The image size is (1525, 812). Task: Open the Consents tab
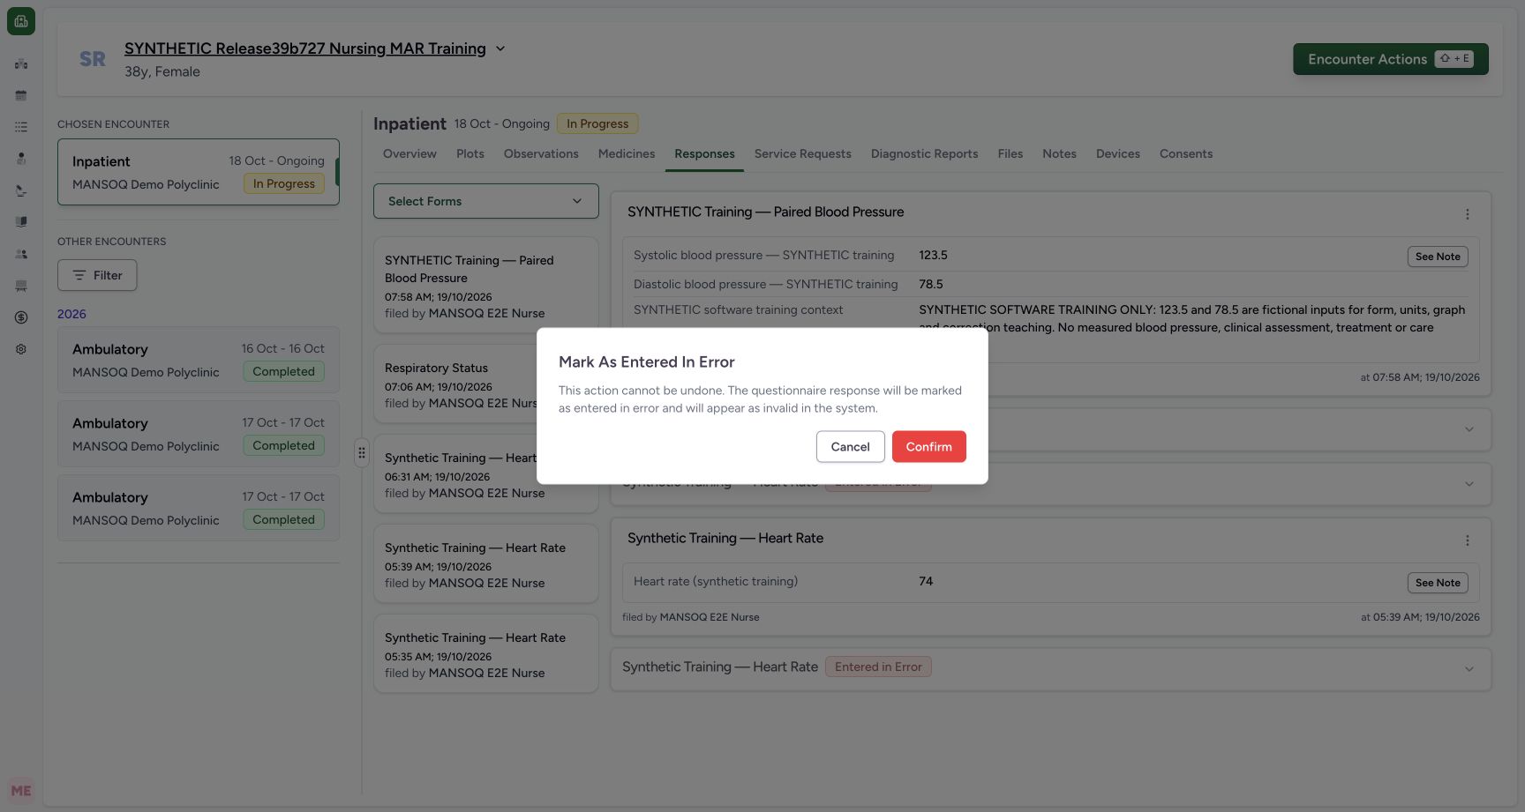pyautogui.click(x=1186, y=153)
